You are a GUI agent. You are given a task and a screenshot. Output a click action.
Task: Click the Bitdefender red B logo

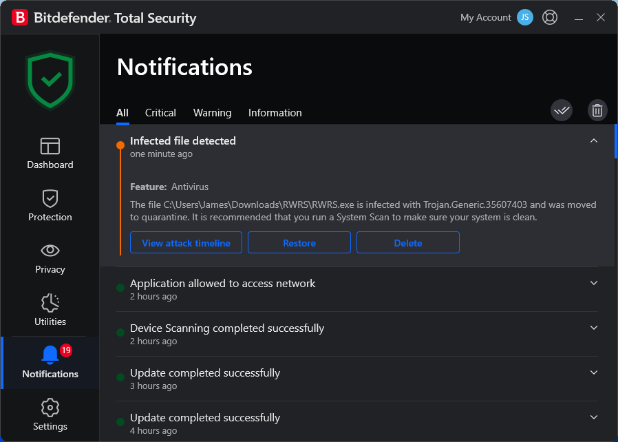[x=20, y=18]
